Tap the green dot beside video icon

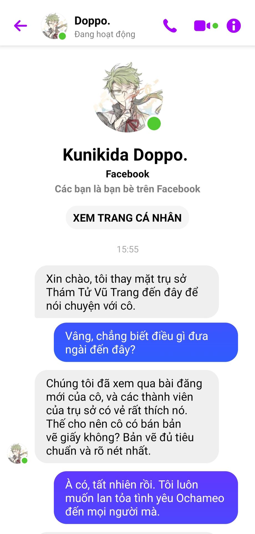coord(215,26)
